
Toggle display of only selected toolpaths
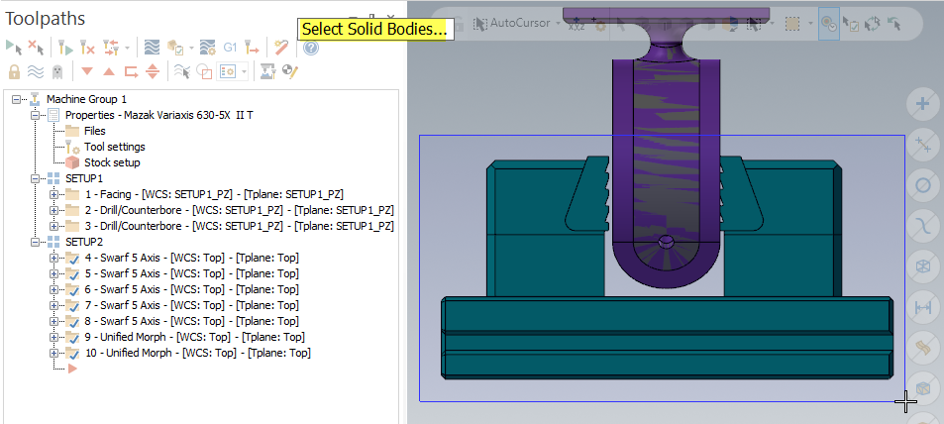pos(182,72)
